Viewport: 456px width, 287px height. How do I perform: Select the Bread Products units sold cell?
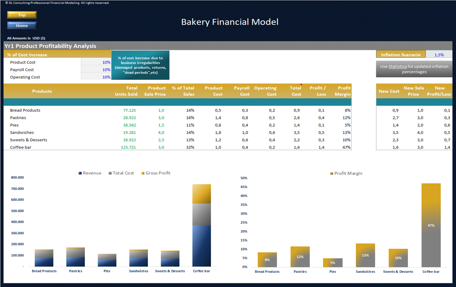[x=129, y=110]
